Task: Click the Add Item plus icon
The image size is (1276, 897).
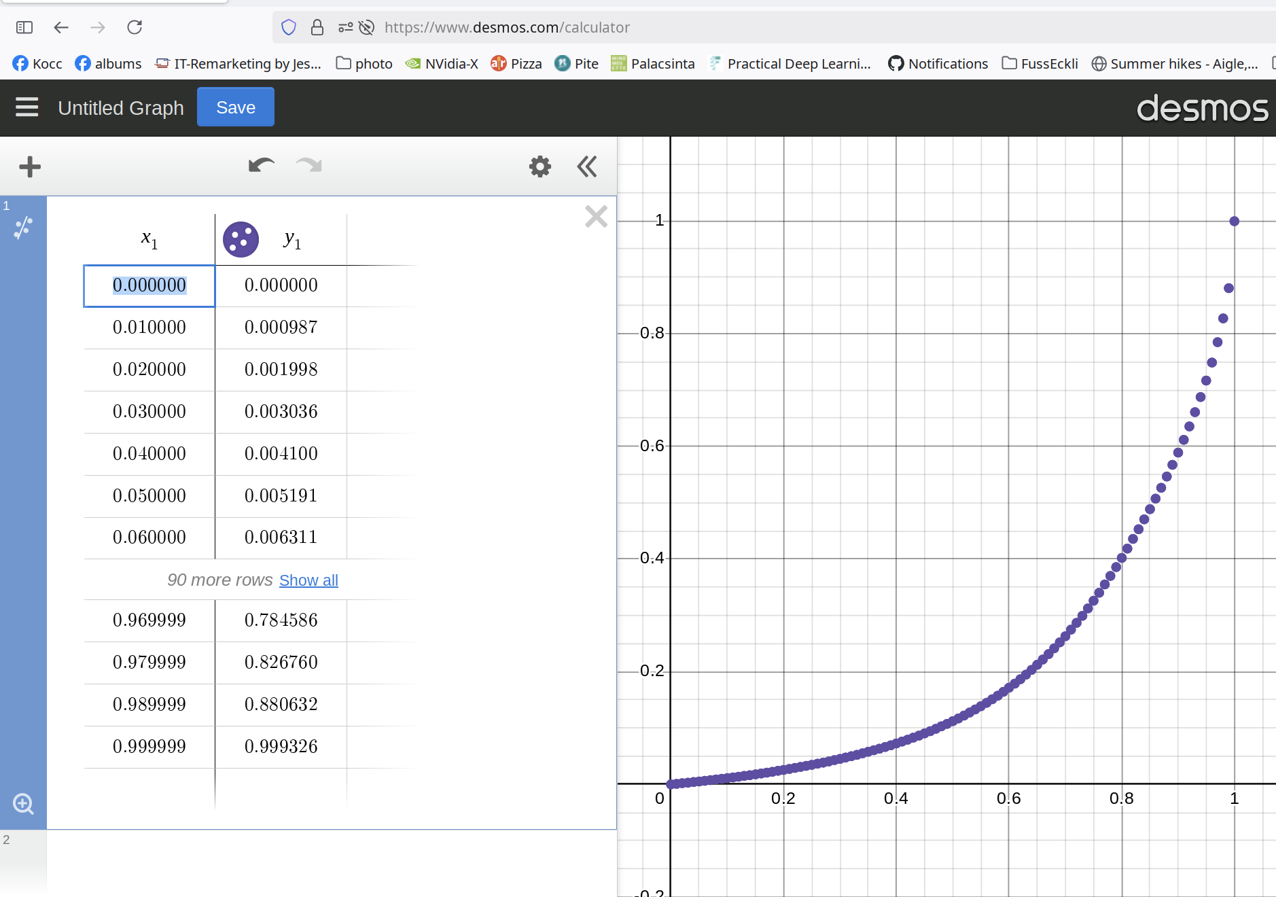Action: pyautogui.click(x=30, y=166)
